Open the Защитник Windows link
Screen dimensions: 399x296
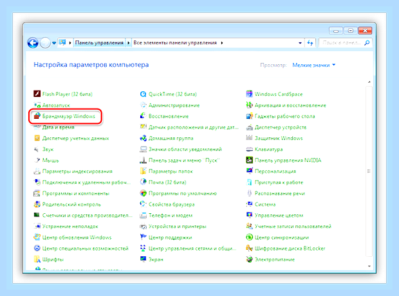pos(279,138)
